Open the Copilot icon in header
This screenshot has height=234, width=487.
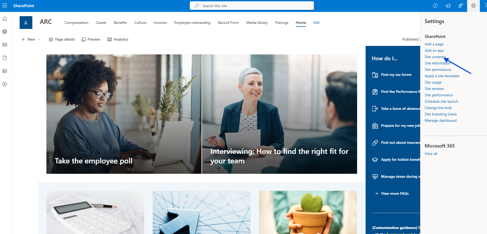435,6
